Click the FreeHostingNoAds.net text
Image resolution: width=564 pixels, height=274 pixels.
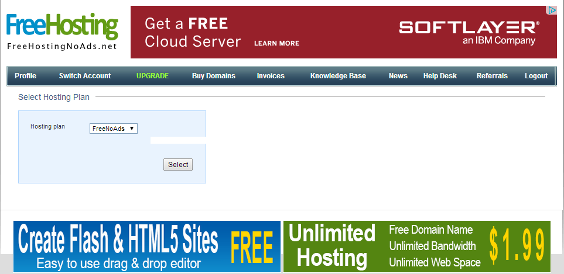pyautogui.click(x=62, y=46)
